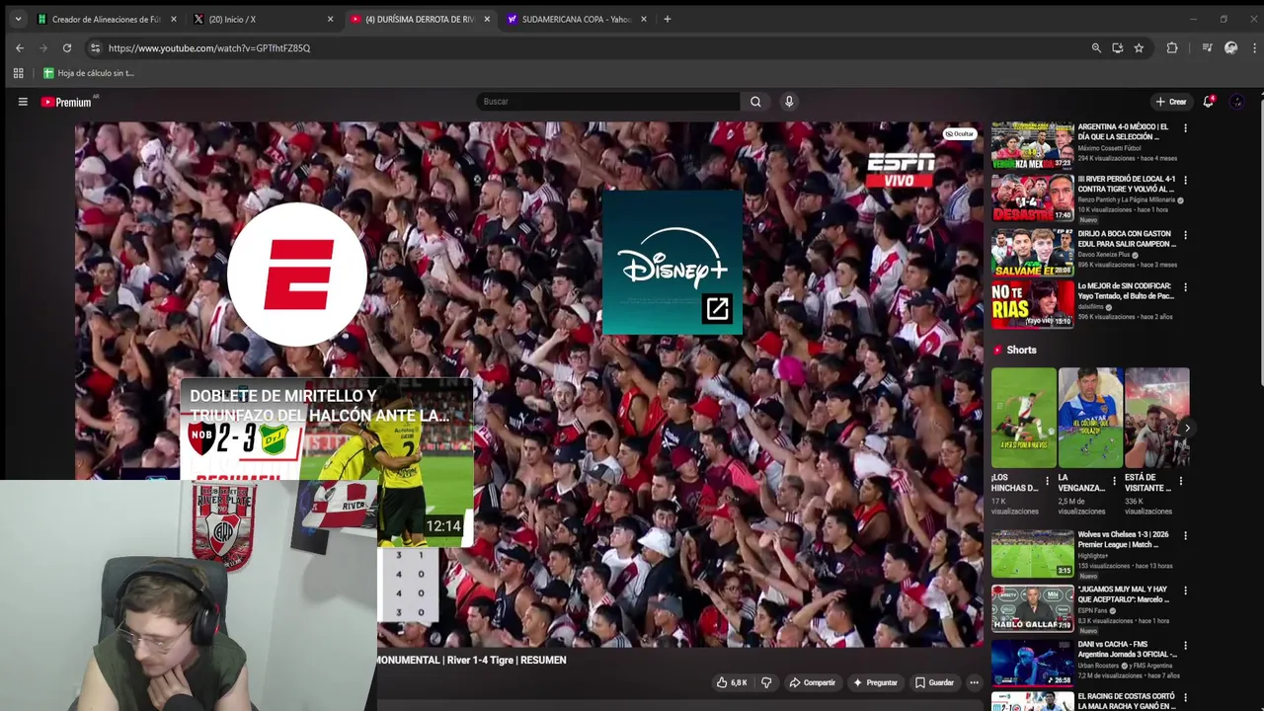Click the Preguntar button
The image size is (1264, 711).
point(875,682)
